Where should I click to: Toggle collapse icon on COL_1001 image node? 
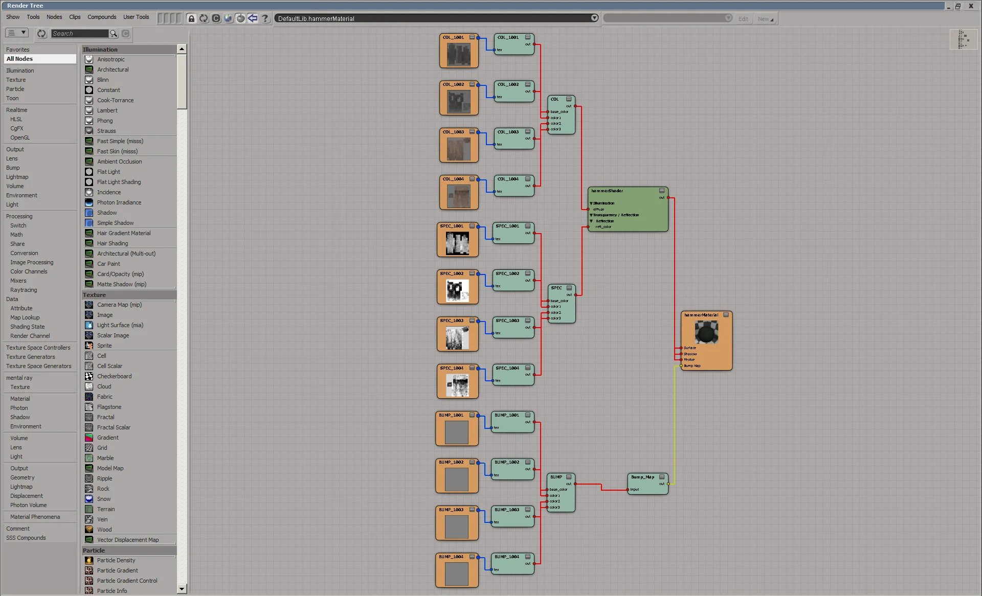click(472, 37)
